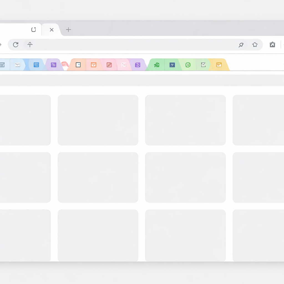284x284 pixels.
Task: Open the first full thumbnail in top row
Action: click(x=98, y=120)
